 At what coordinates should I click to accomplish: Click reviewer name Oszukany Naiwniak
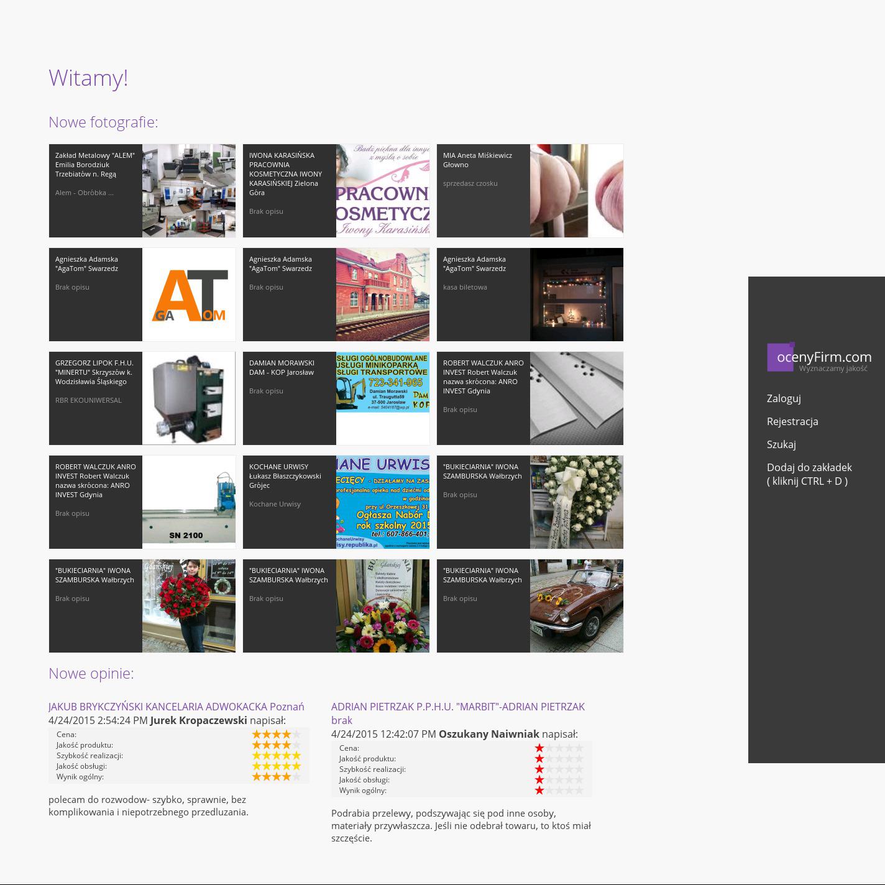click(489, 734)
